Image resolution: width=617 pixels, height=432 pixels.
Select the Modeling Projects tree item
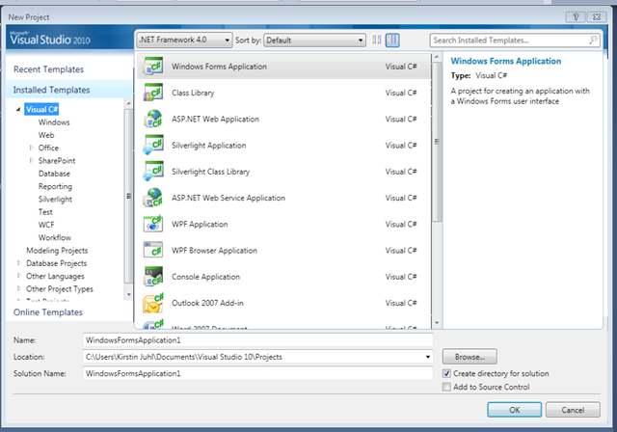click(57, 250)
